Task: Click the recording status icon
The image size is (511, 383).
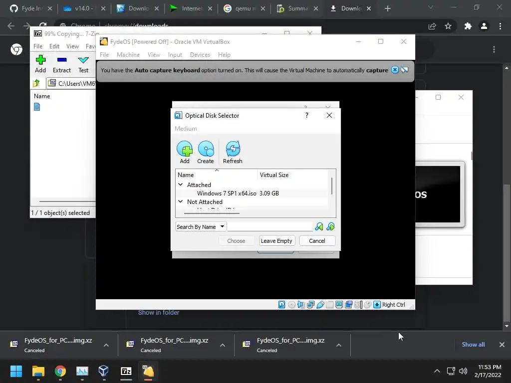Action: pyautogui.click(x=348, y=305)
